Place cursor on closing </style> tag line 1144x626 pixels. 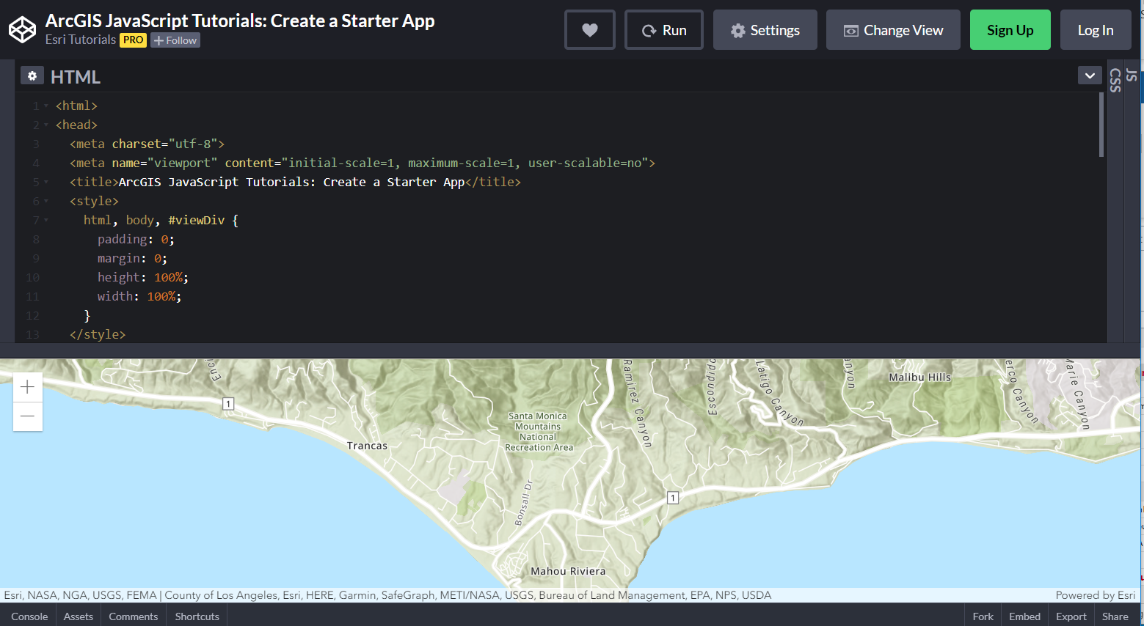pos(98,335)
